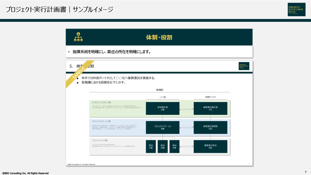
Task: Select the 担当 C様 box
Action: point(151,146)
